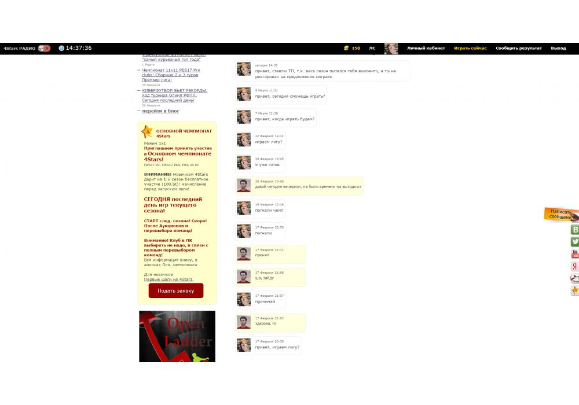Image resolution: width=579 pixels, height=405 pixels.
Task: Click avatar beside 'привет, сегодня сможешь играть?'
Action: [244, 94]
